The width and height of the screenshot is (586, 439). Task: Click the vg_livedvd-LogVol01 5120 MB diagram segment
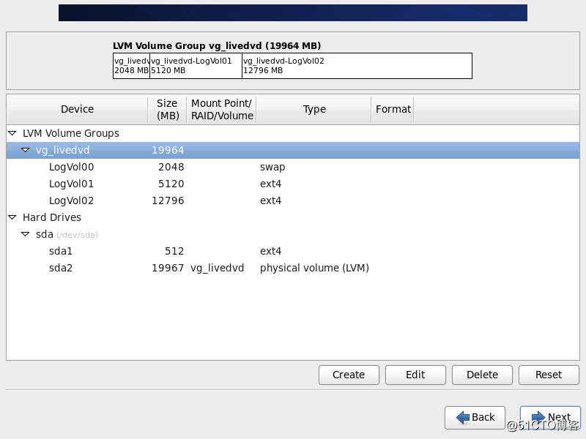[x=196, y=66]
